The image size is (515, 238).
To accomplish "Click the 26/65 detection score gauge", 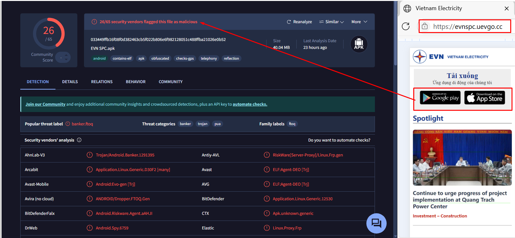I will [x=48, y=34].
